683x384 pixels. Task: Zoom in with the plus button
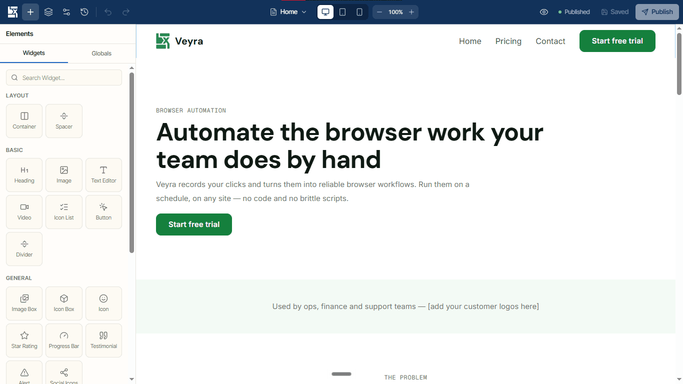point(411,12)
